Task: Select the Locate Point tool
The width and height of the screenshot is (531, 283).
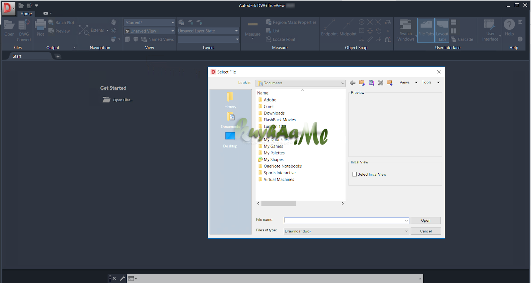Action: coord(280,39)
